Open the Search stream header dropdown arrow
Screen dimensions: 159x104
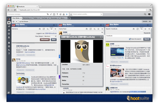150,25
